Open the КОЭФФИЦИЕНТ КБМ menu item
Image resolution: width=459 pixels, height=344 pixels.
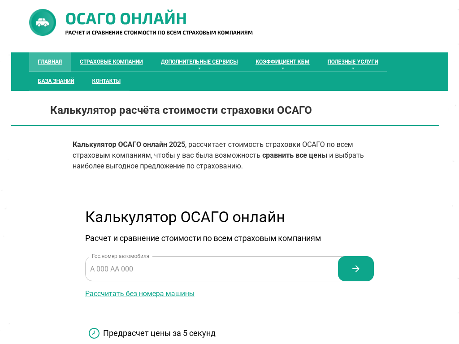pyautogui.click(x=282, y=62)
